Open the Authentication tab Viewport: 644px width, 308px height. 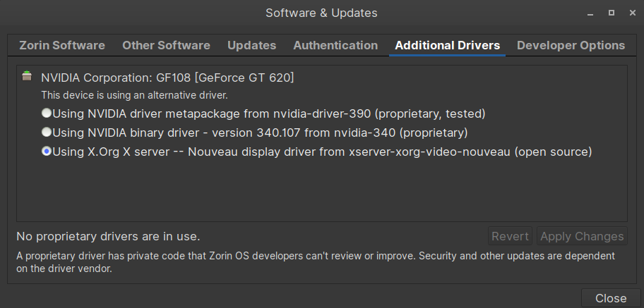click(335, 45)
